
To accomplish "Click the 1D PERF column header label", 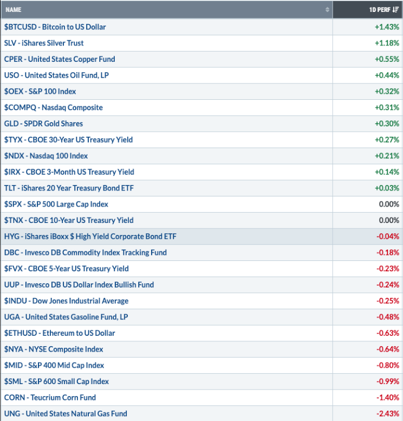I will click(380, 10).
